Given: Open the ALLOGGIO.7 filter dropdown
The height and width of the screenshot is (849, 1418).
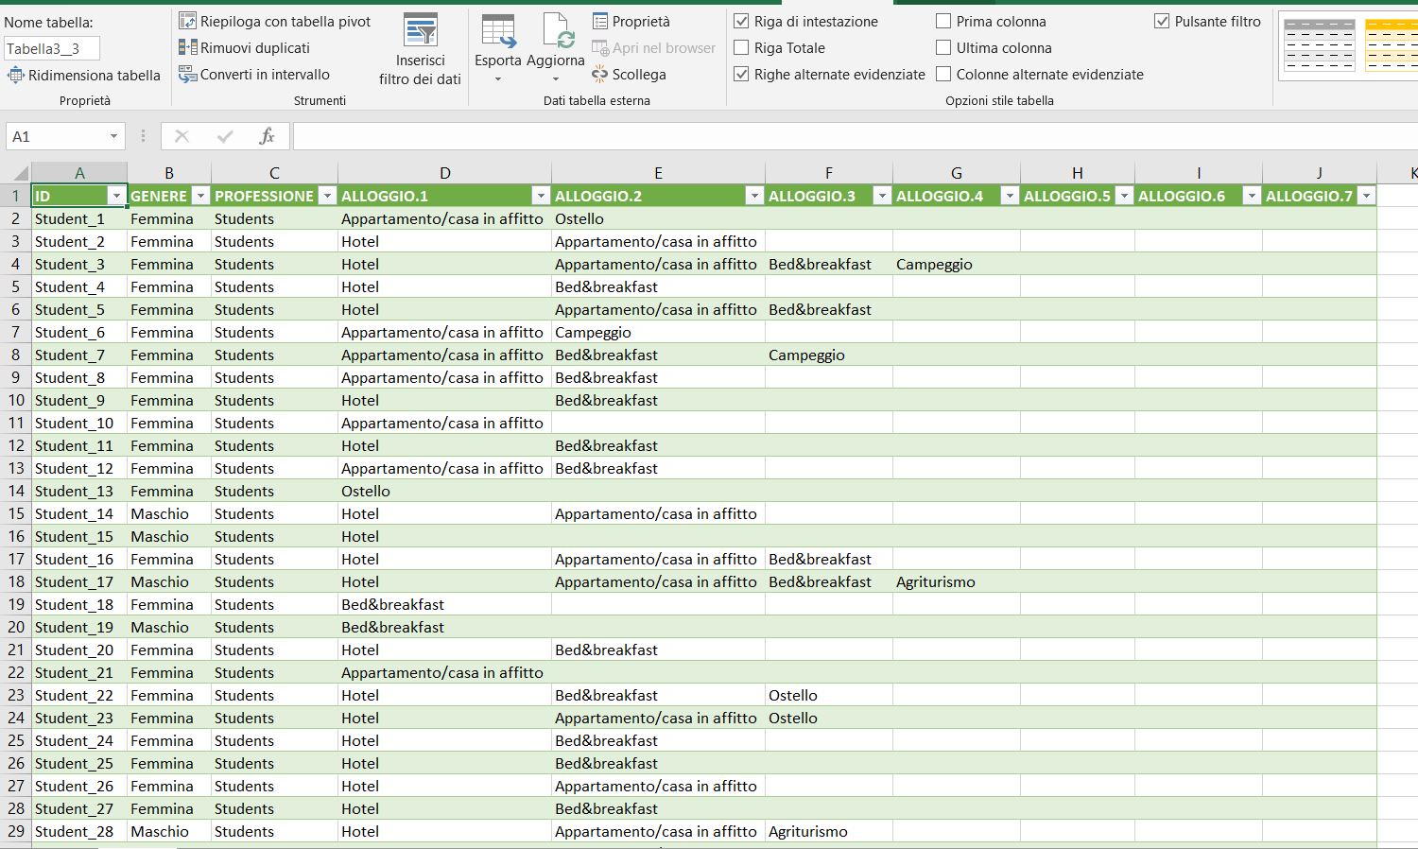Looking at the screenshot, I should point(1366,196).
